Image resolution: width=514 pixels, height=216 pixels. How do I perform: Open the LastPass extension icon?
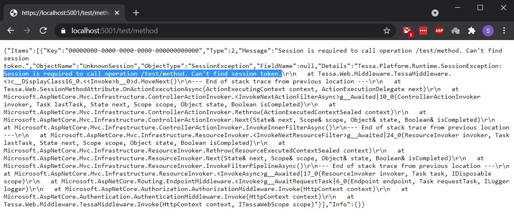pyautogui.click(x=423, y=31)
